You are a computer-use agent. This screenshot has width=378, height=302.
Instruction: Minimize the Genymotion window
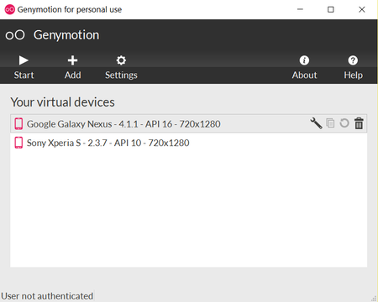(300, 9)
